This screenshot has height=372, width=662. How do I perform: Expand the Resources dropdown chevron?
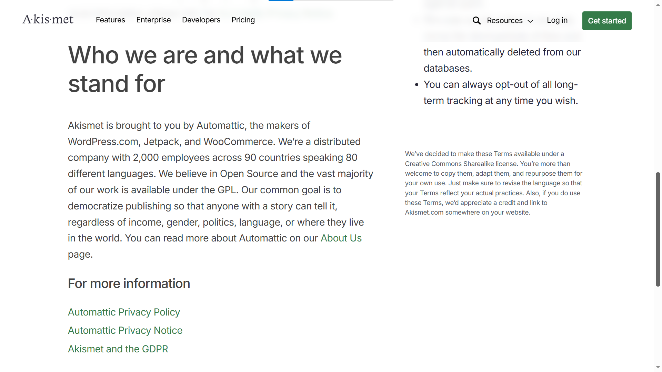(x=530, y=21)
